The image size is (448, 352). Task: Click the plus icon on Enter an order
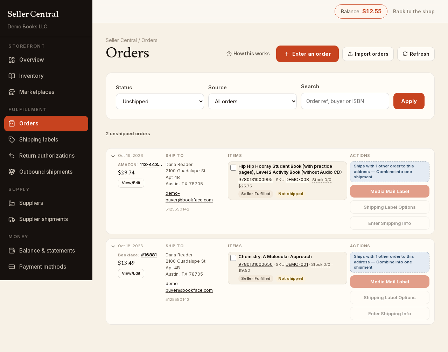coord(287,54)
